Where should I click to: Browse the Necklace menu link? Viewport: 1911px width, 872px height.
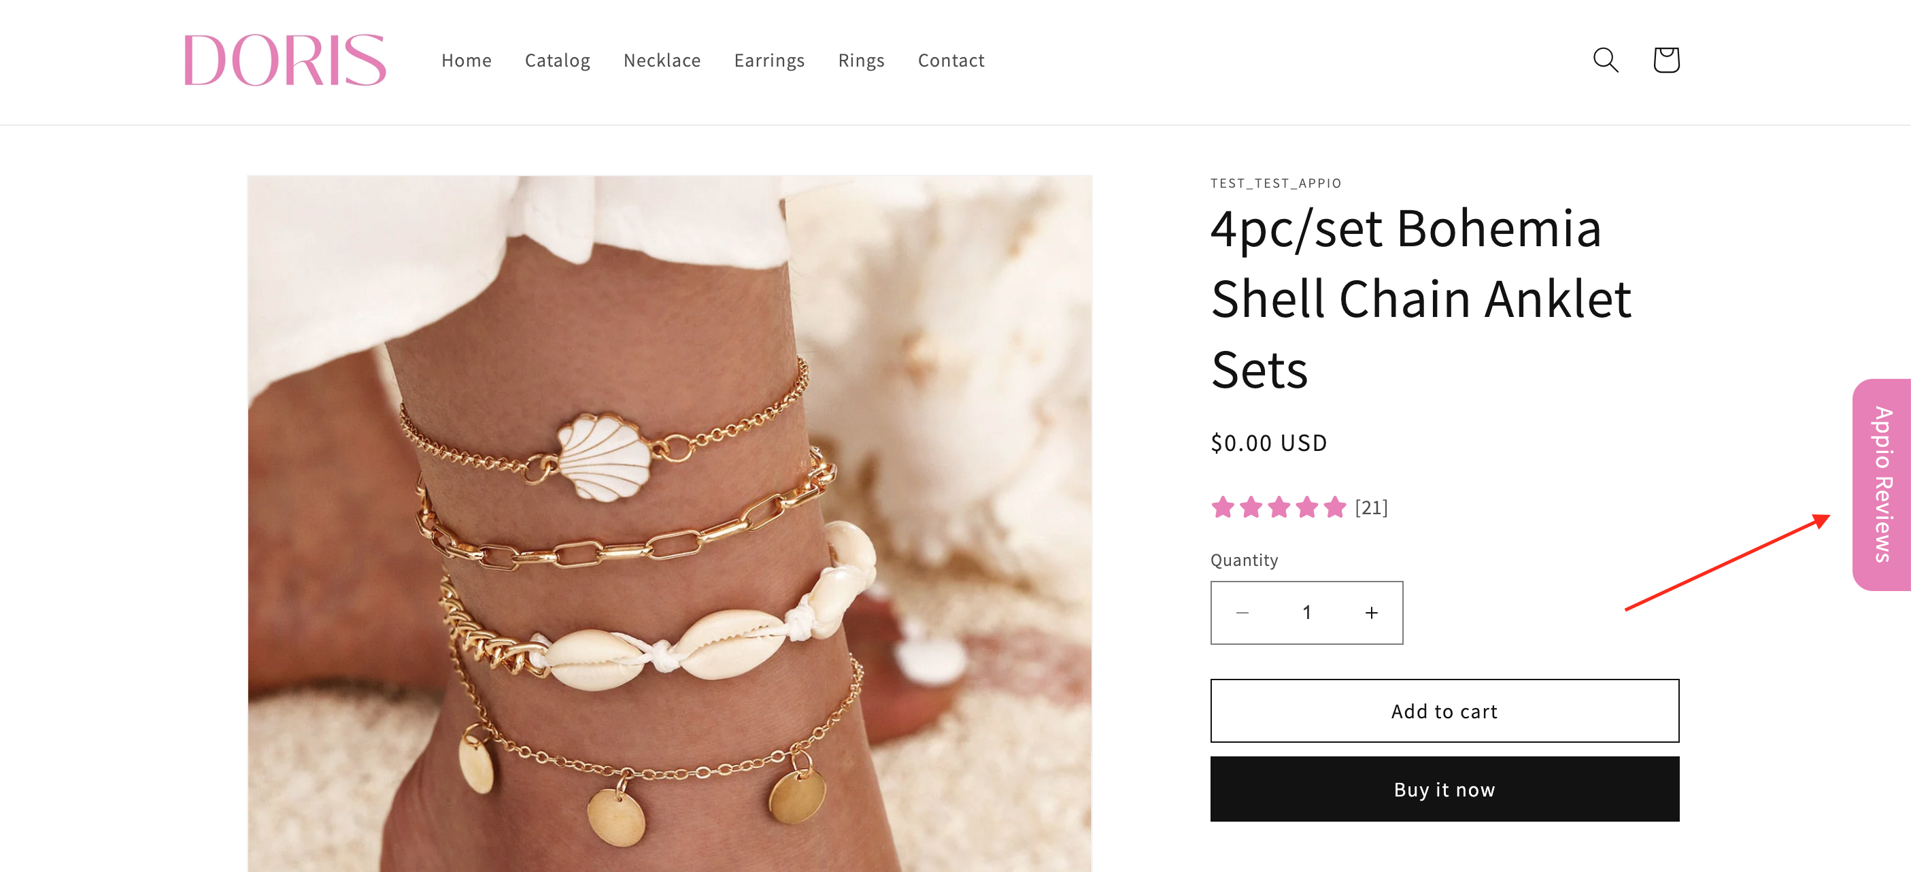[662, 60]
